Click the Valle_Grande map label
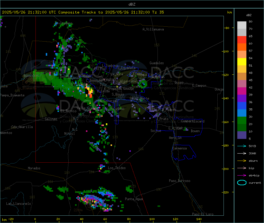This screenshot has height=223, width=264. 87,108
